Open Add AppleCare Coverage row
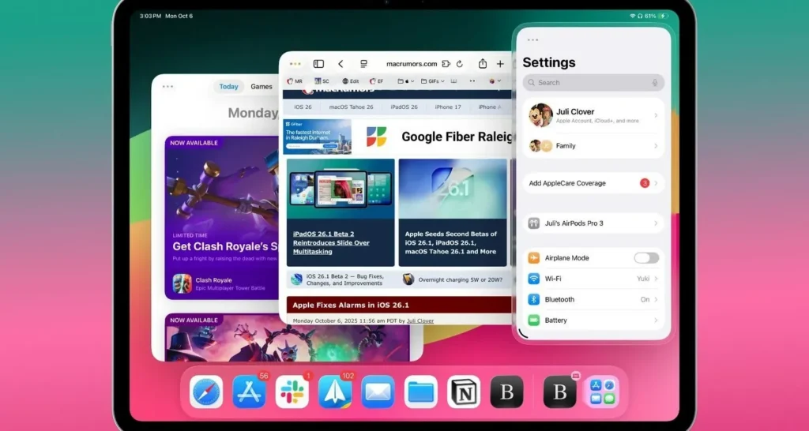The width and height of the screenshot is (809, 431). (x=593, y=183)
